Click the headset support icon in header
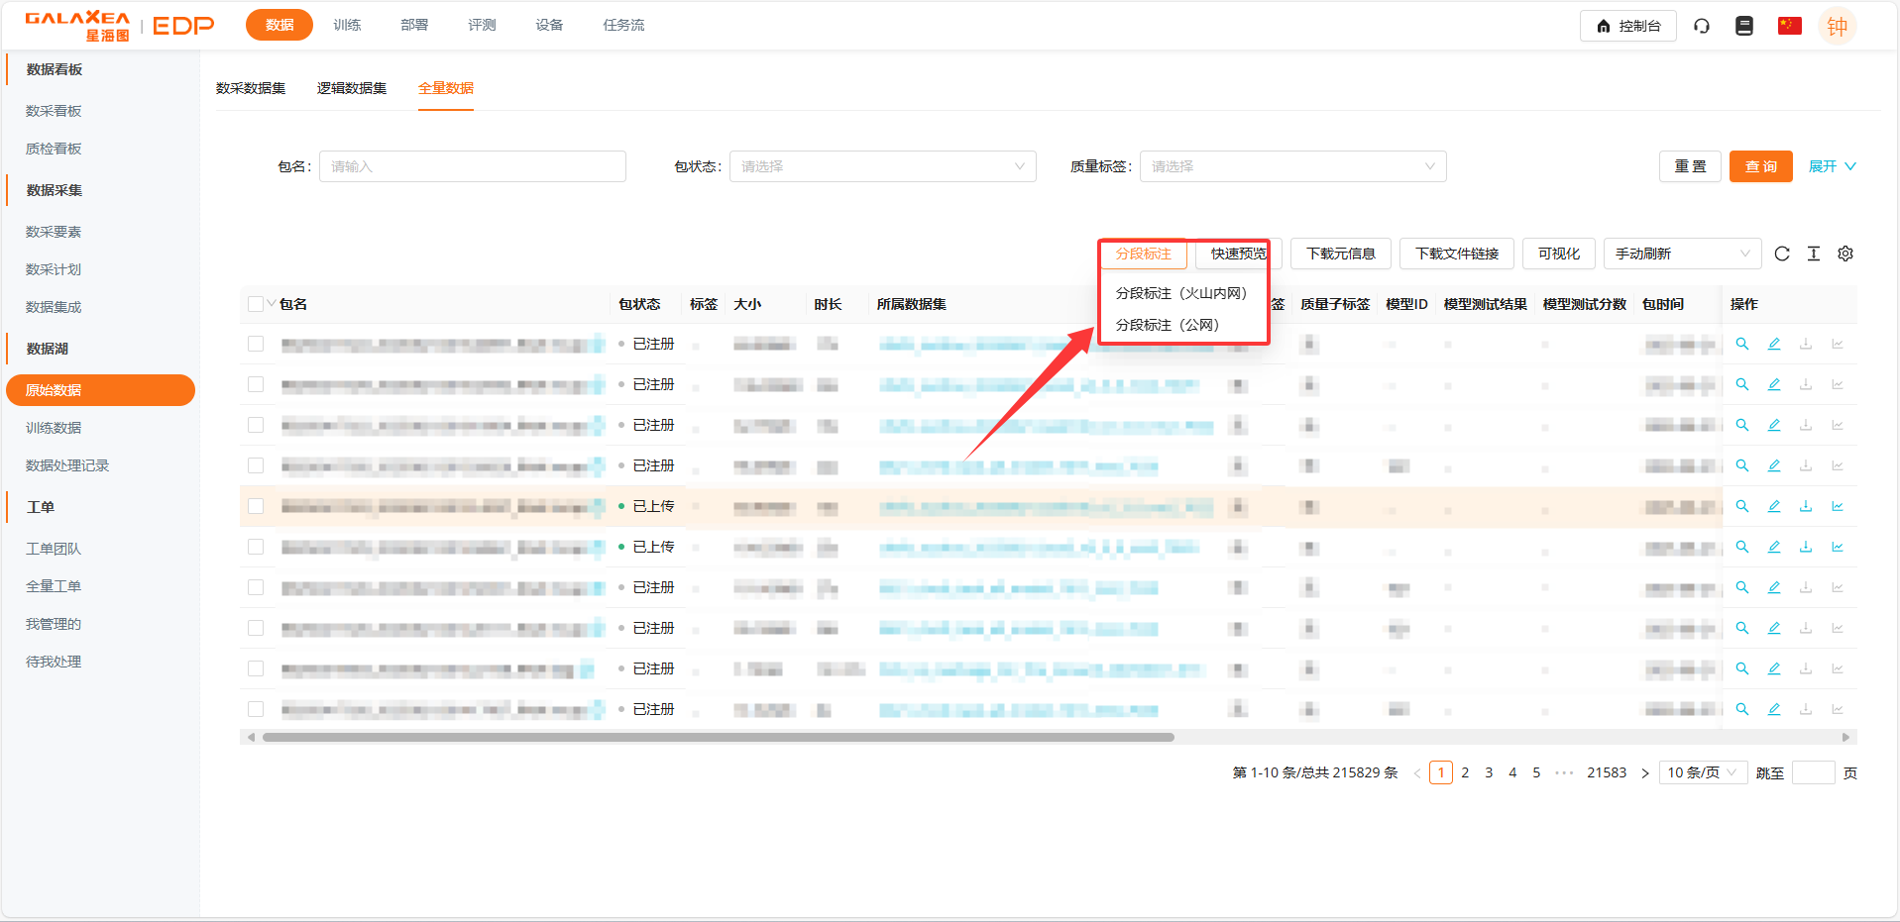This screenshot has width=1900, height=922. [1702, 26]
